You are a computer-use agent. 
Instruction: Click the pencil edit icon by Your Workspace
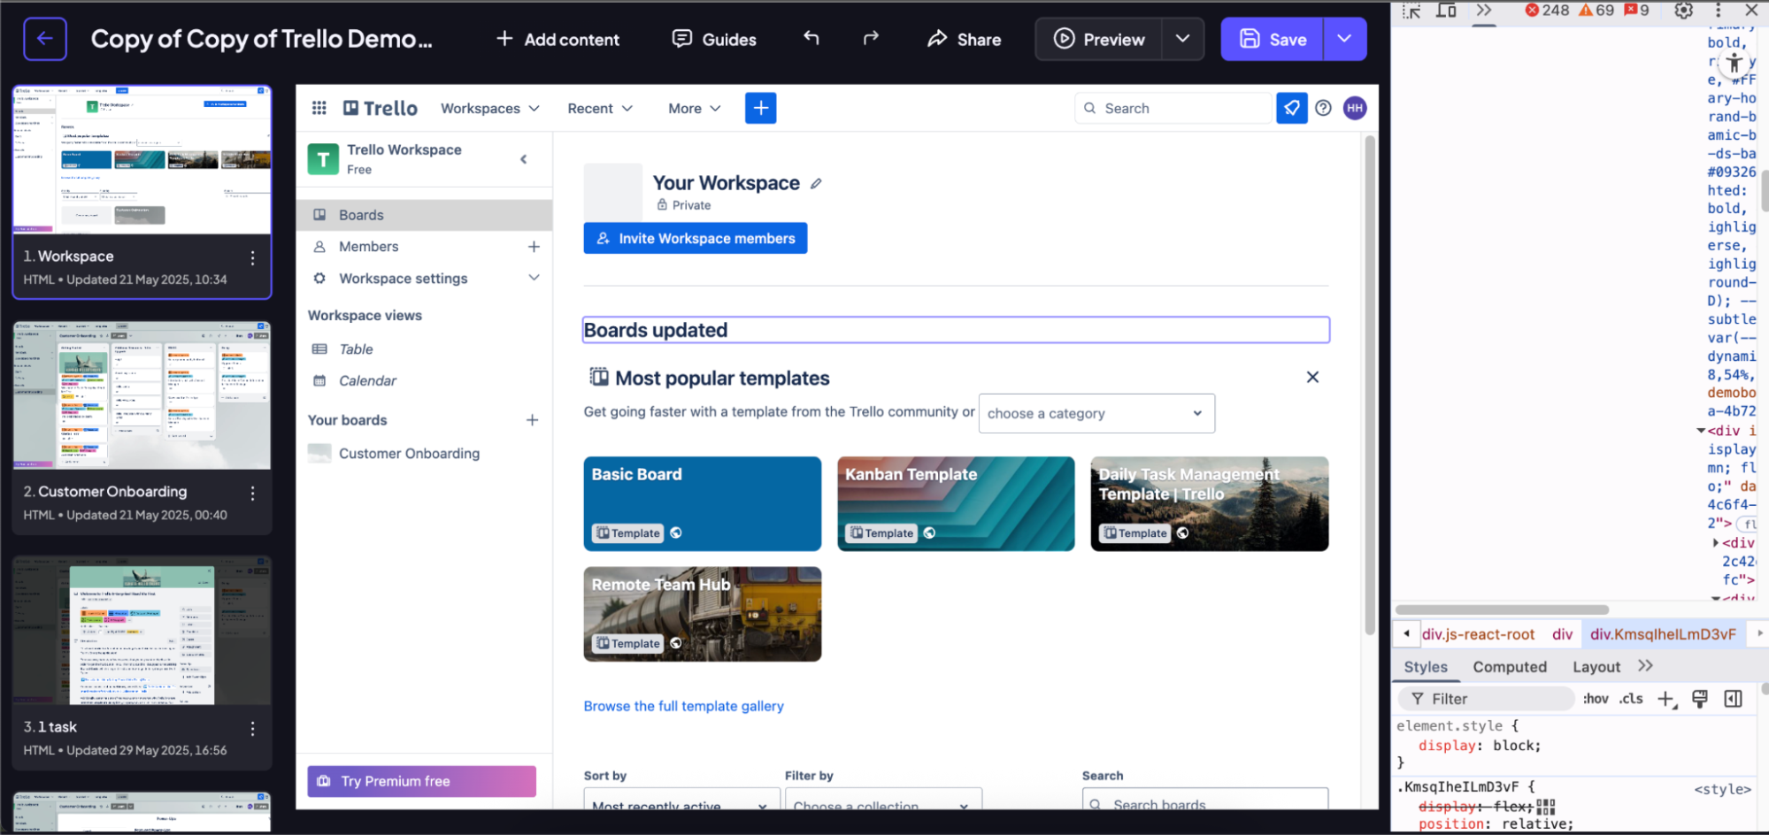(x=816, y=184)
